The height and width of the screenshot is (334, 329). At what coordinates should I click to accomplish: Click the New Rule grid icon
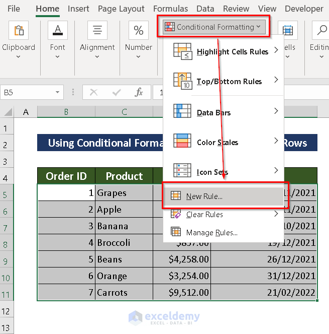point(176,195)
